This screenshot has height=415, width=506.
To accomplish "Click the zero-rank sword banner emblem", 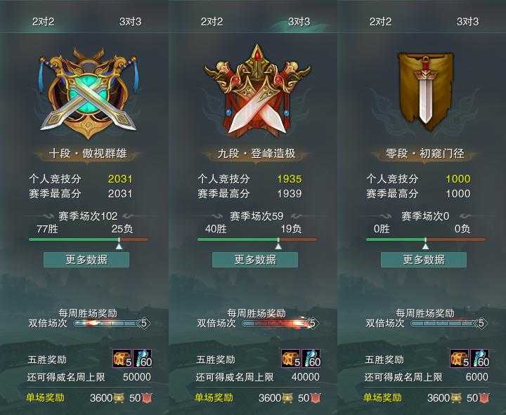I will tap(425, 91).
